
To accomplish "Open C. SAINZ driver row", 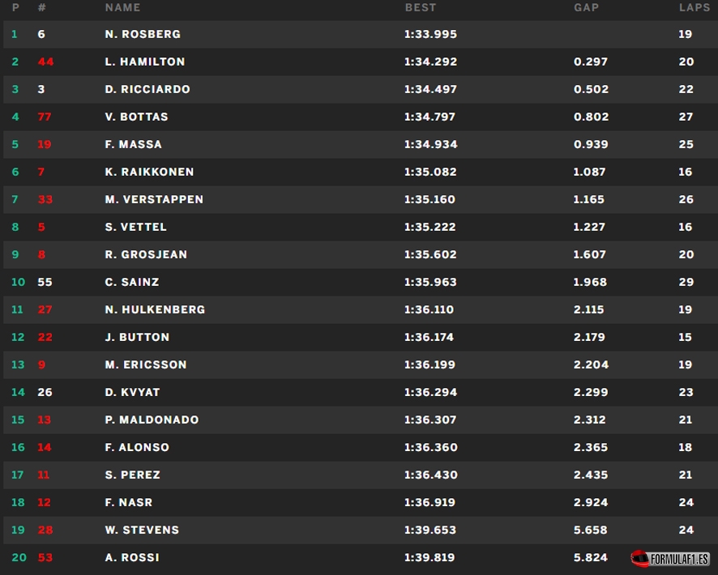I will tap(361, 283).
